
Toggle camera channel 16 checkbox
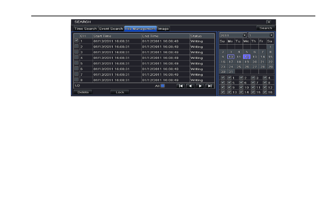pyautogui.click(x=265, y=92)
